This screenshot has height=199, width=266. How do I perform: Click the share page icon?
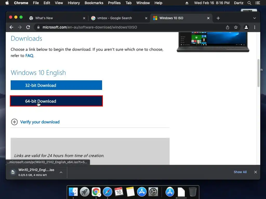click(228, 27)
